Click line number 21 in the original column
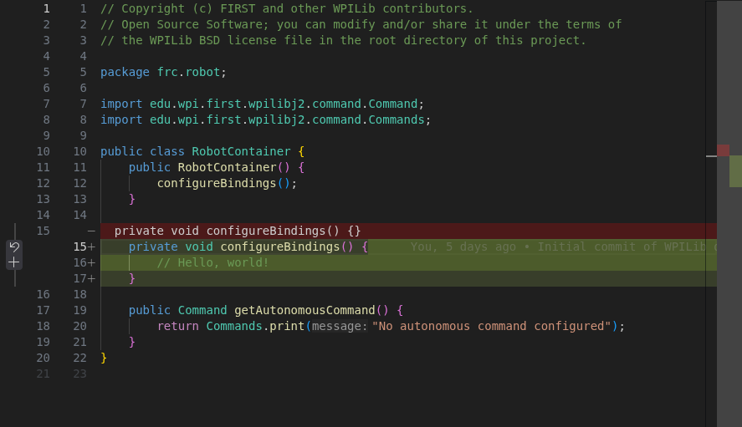 click(x=43, y=374)
